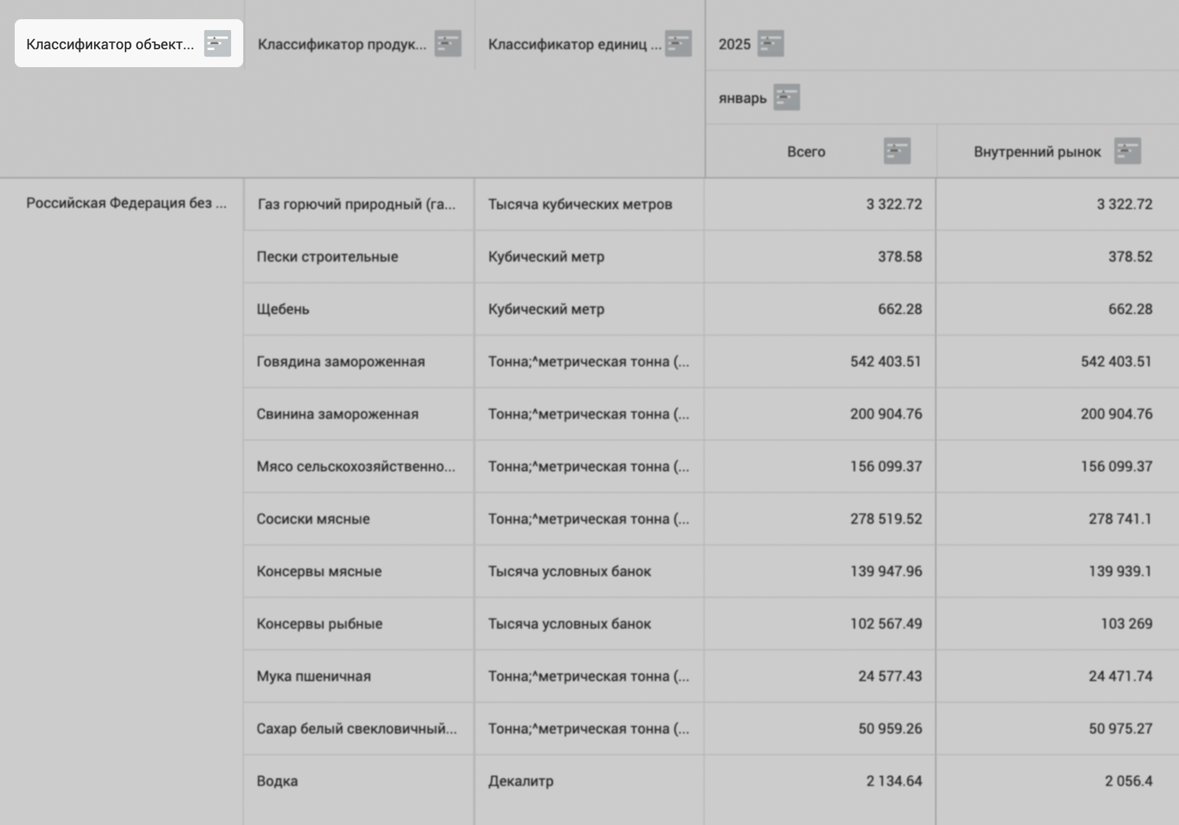1179x825 pixels.
Task: Open the 2025 year filter icon
Action: point(770,43)
